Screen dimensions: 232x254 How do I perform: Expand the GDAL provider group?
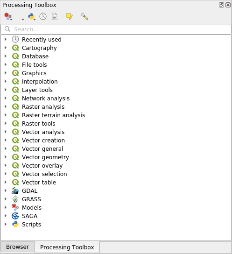(6, 190)
